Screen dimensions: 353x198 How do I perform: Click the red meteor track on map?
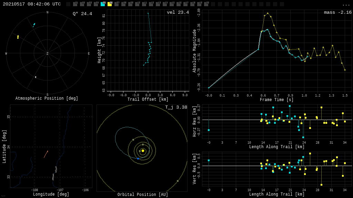[46, 154]
